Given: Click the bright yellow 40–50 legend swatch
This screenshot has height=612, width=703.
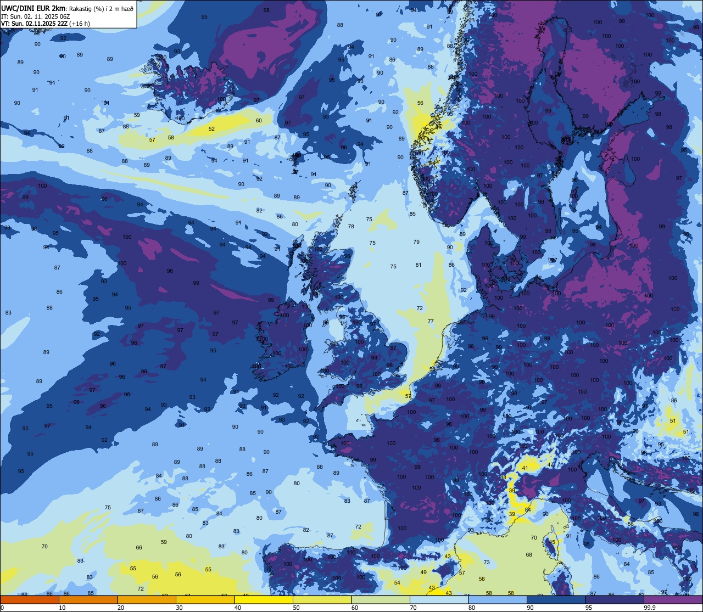Looking at the screenshot, I should click(264, 600).
